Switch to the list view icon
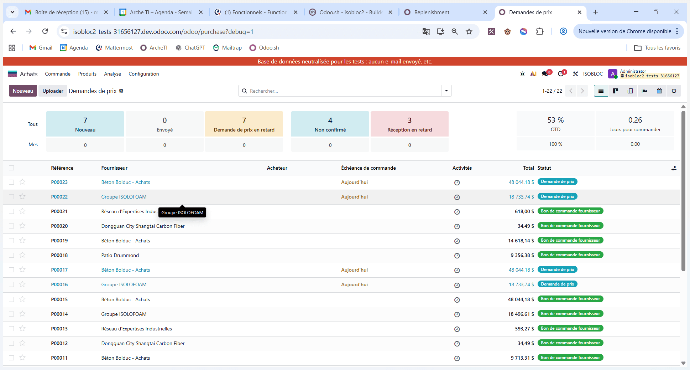Image resolution: width=690 pixels, height=370 pixels. [601, 91]
